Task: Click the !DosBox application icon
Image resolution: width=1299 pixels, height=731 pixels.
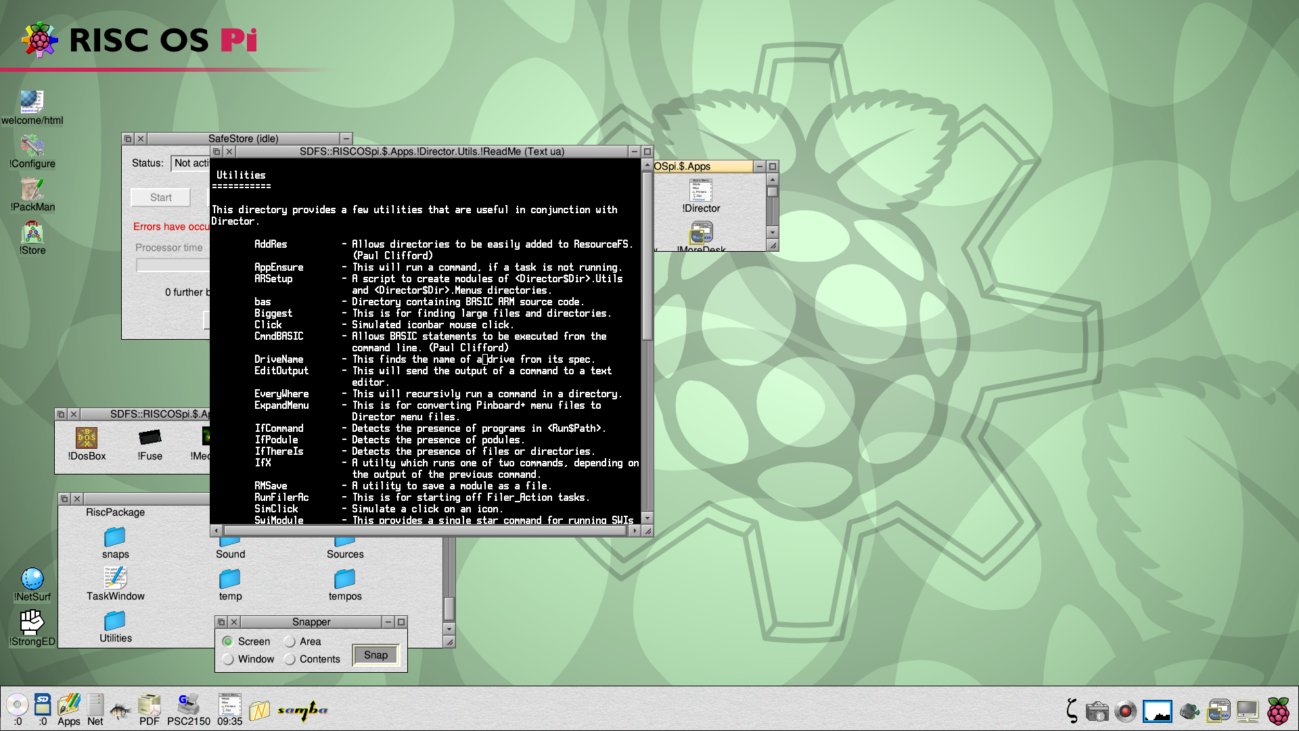Action: coord(87,445)
